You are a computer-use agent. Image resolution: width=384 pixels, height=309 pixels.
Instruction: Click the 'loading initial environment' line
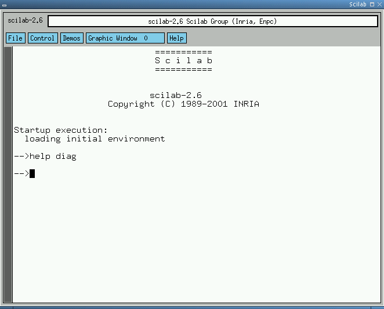pyautogui.click(x=95, y=139)
